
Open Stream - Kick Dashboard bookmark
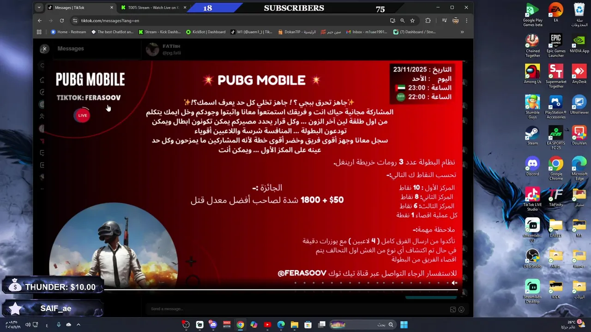[x=160, y=32]
